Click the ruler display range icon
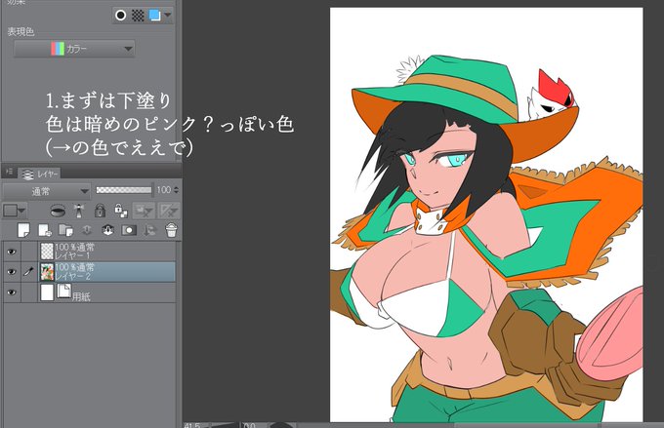The width and height of the screenshot is (664, 428). 169,211
